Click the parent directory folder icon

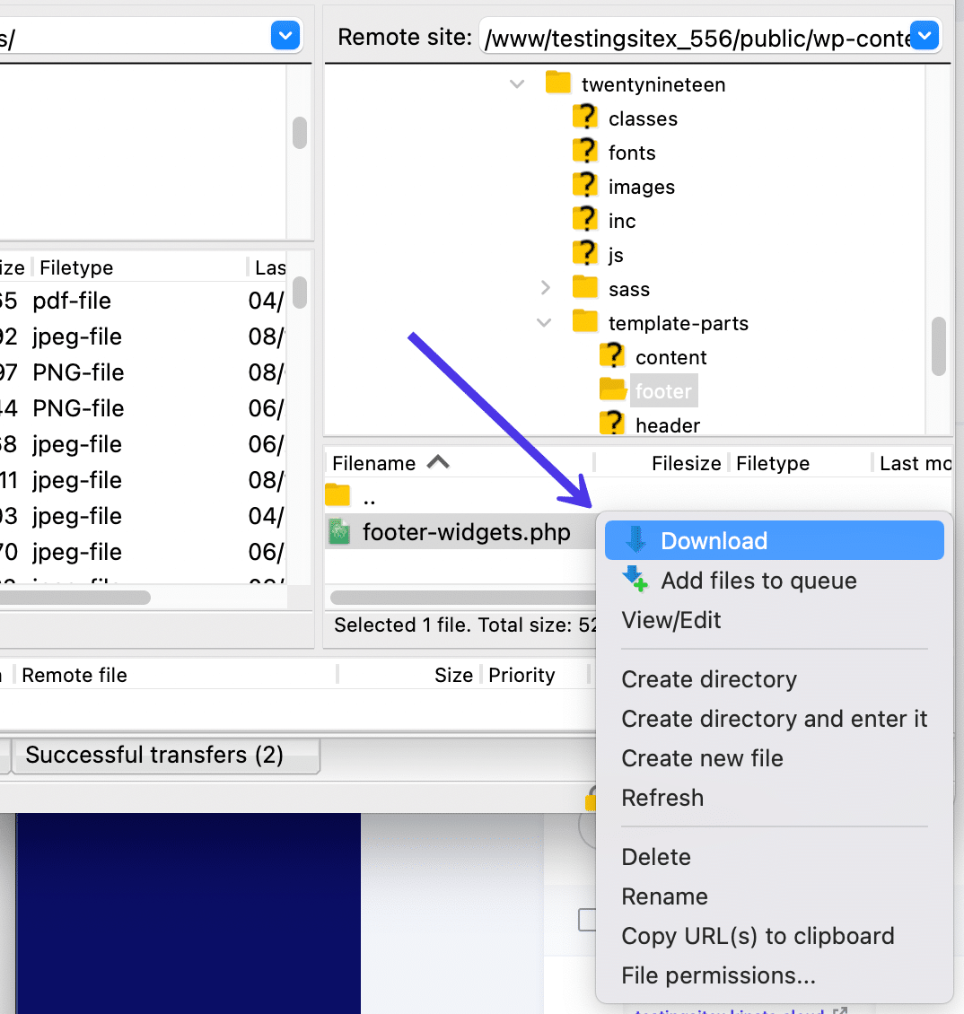coord(337,494)
